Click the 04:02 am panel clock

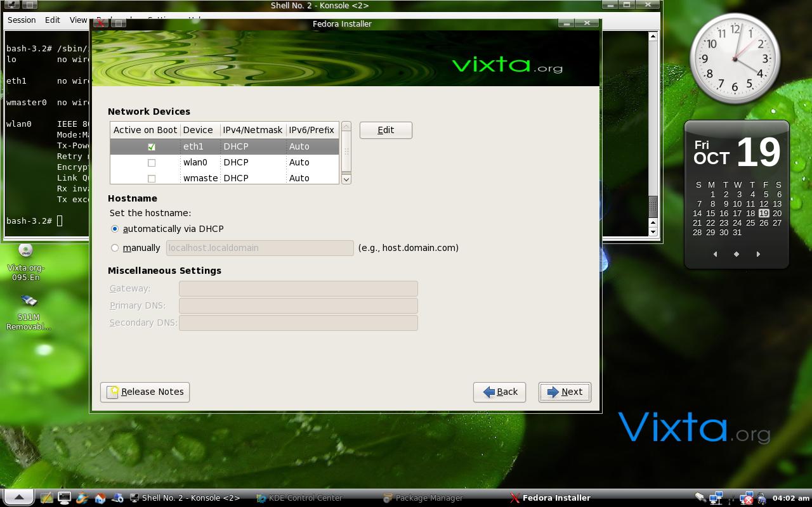tap(791, 498)
